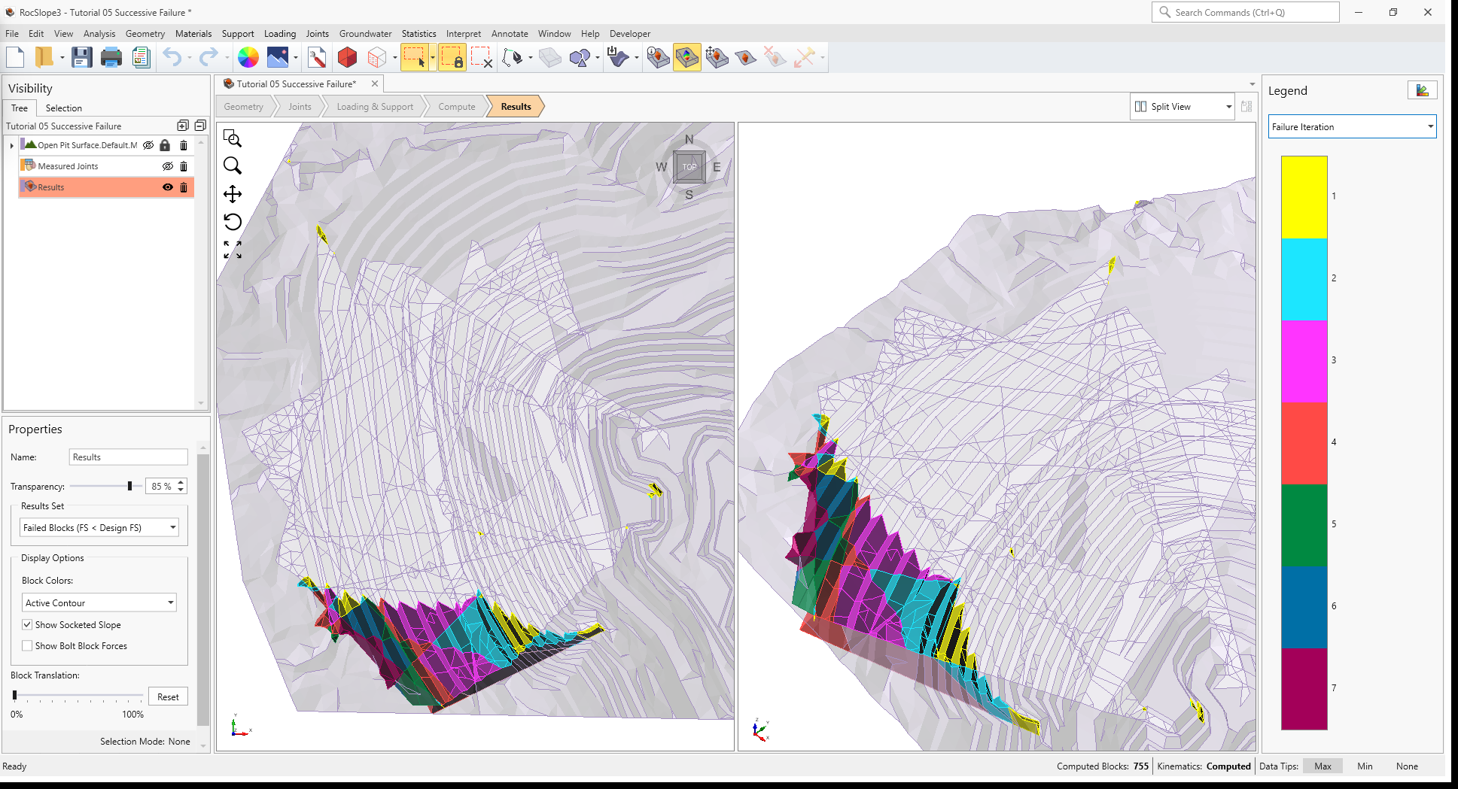Screen dimensions: 1458x789
Task: Uncheck Show Socketed Slope
Action: pyautogui.click(x=27, y=625)
